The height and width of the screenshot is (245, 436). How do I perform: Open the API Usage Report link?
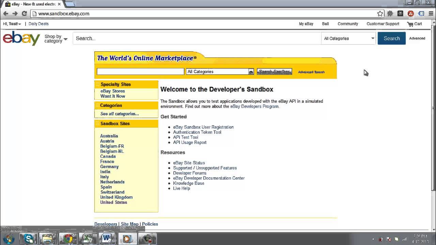[x=190, y=143]
